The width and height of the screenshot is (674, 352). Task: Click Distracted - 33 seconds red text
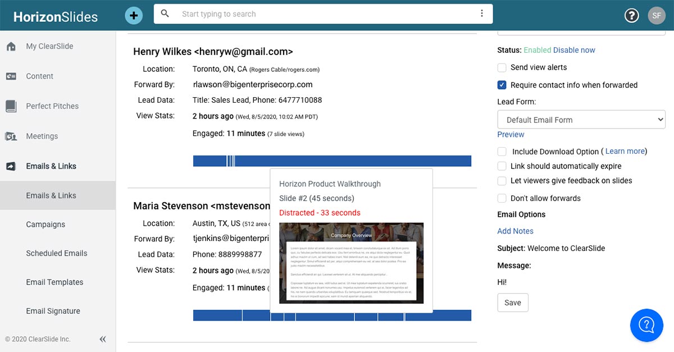[x=320, y=213]
